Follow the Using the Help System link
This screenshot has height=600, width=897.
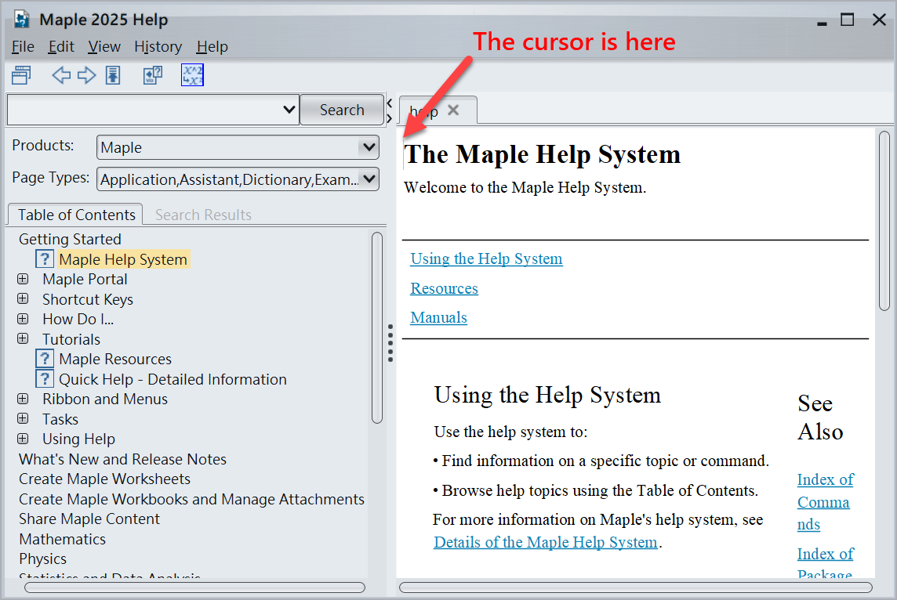(486, 258)
